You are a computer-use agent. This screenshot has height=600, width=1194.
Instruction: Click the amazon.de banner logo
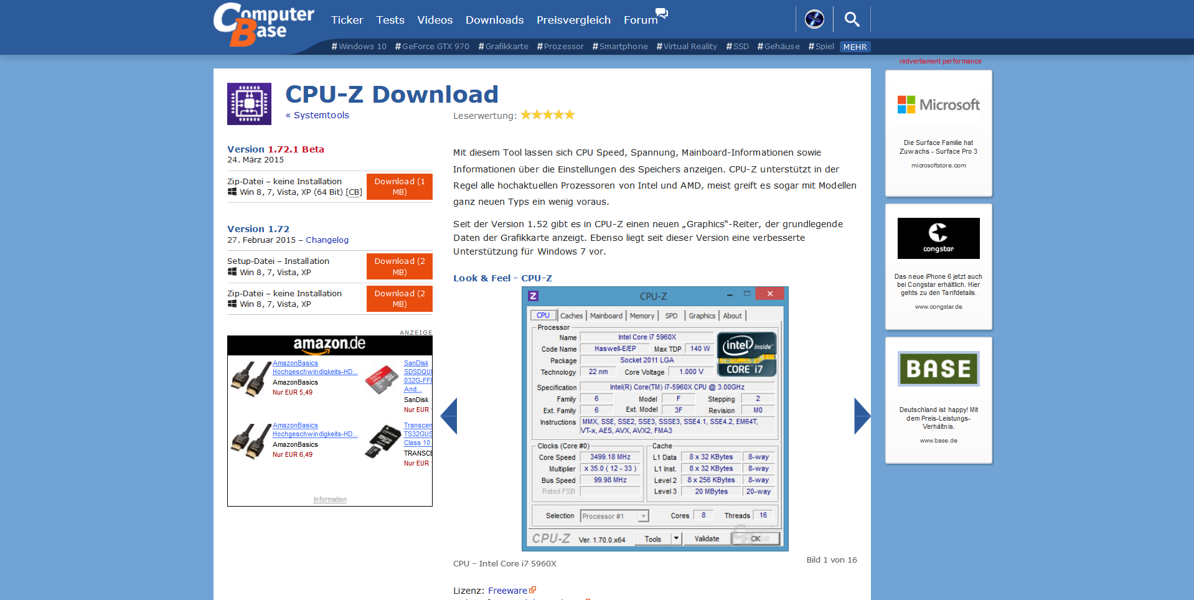[x=329, y=345]
